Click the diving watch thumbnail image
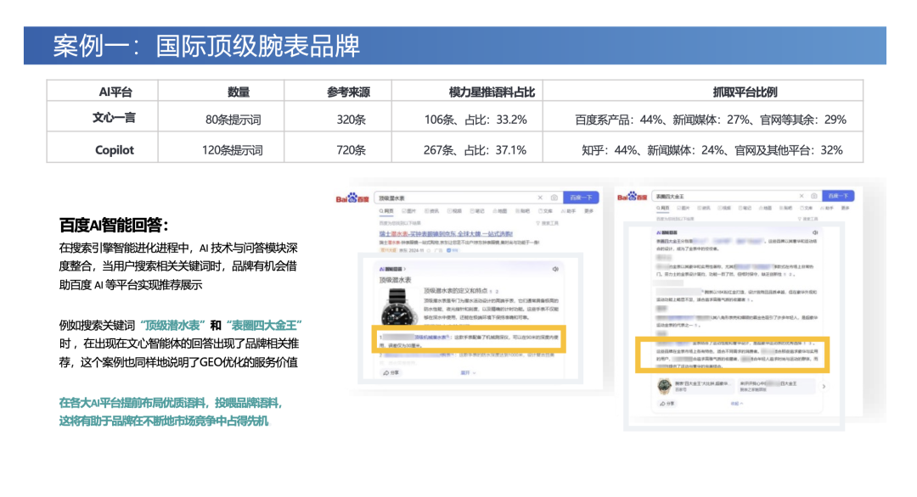This screenshot has height=497, width=917. (399, 306)
